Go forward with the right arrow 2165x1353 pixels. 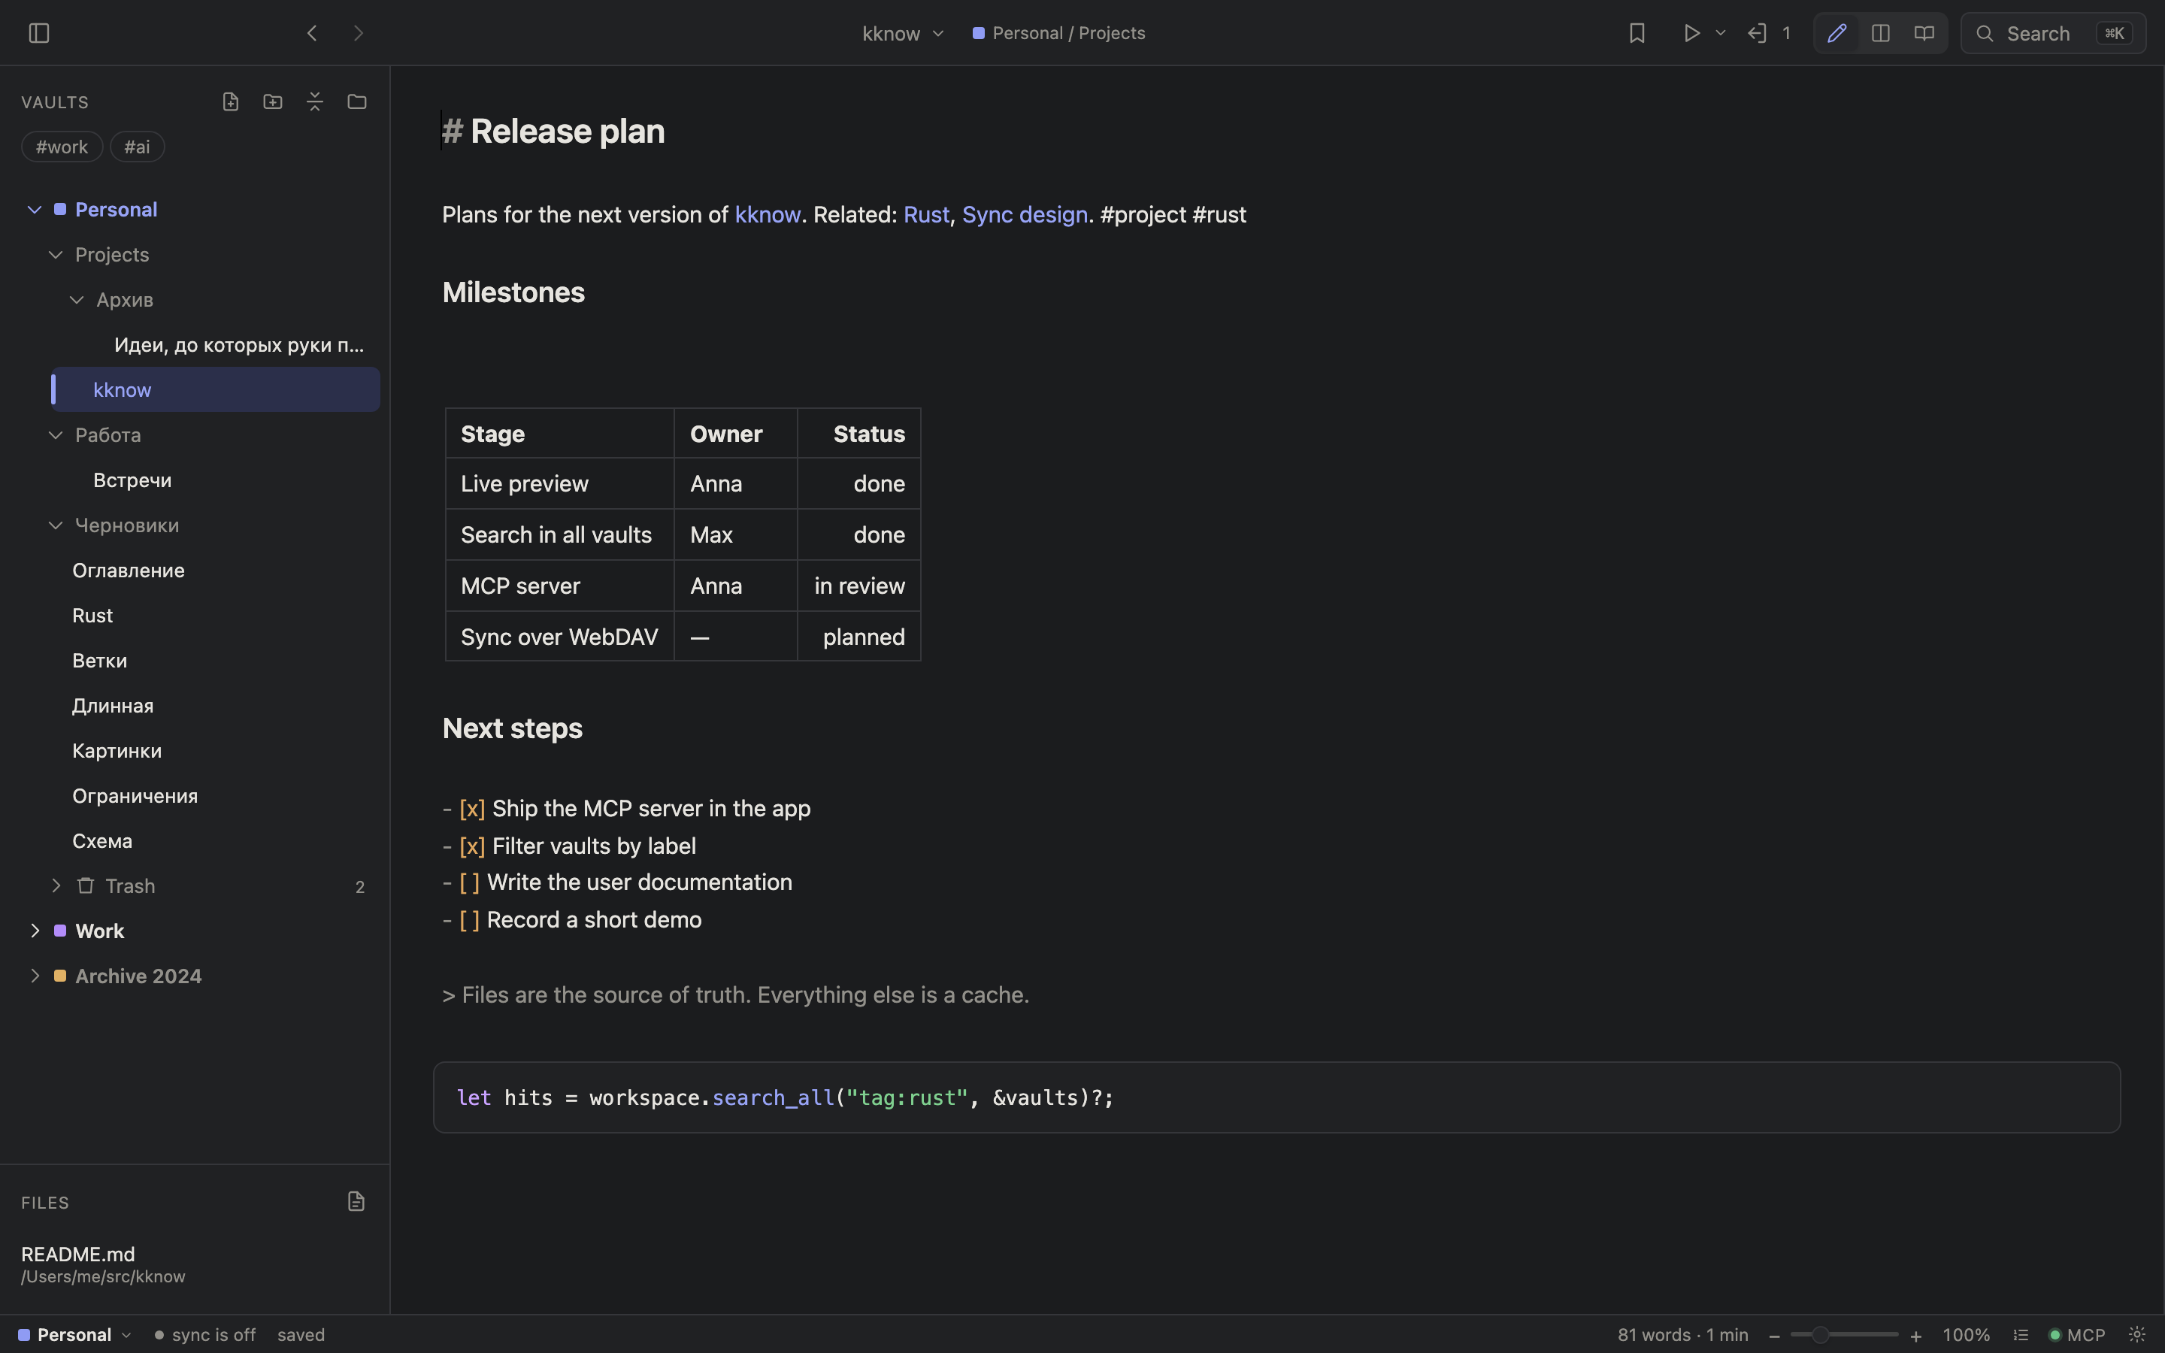click(x=359, y=33)
